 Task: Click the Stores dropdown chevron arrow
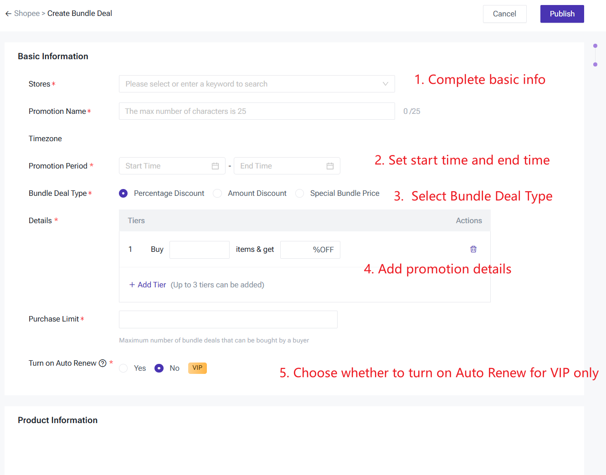pyautogui.click(x=385, y=84)
